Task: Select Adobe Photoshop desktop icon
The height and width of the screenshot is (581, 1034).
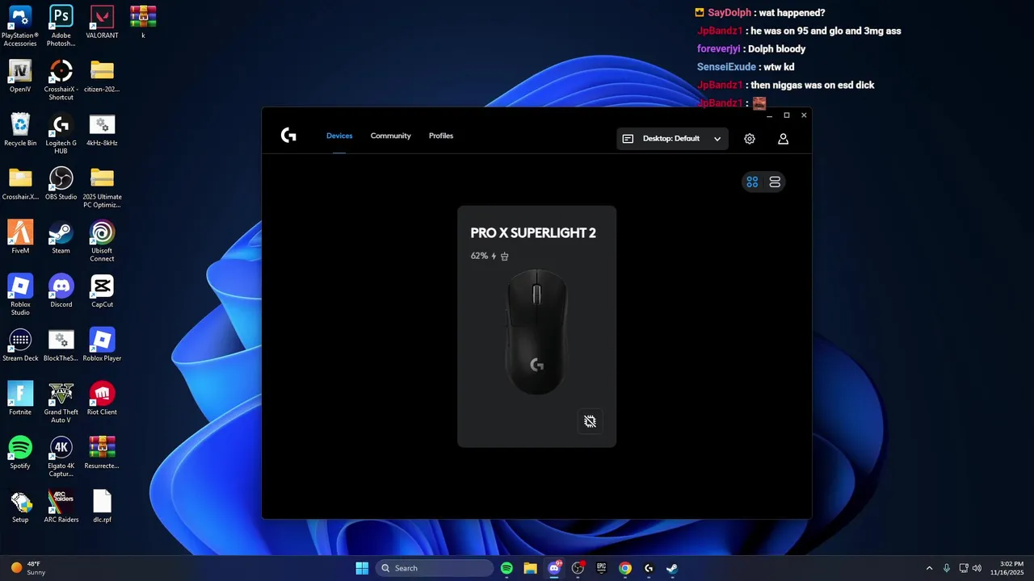Action: (61, 26)
